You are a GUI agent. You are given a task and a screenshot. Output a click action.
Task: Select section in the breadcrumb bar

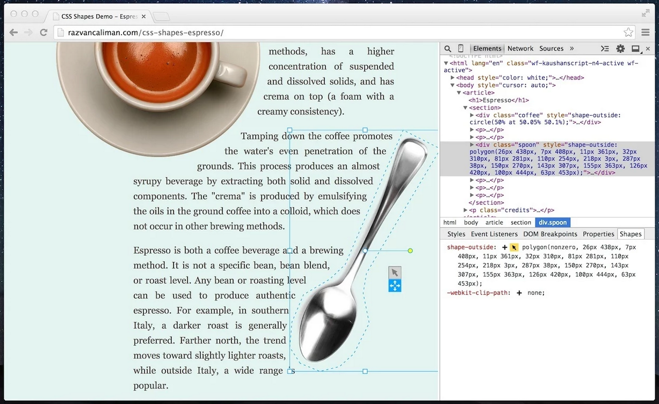tap(521, 222)
